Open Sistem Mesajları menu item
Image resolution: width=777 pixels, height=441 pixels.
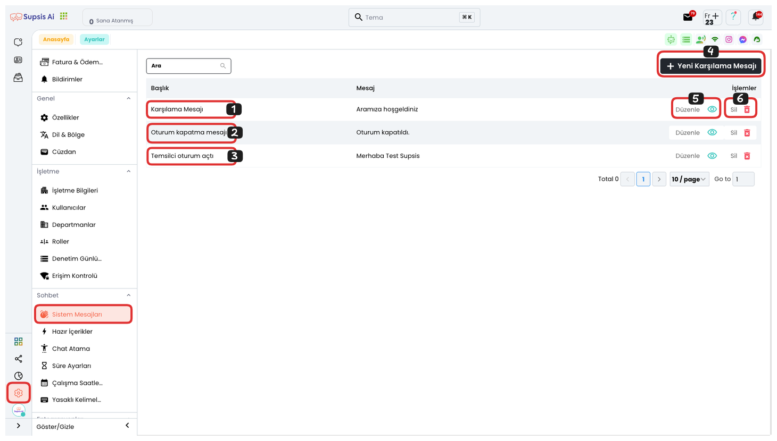tap(83, 314)
